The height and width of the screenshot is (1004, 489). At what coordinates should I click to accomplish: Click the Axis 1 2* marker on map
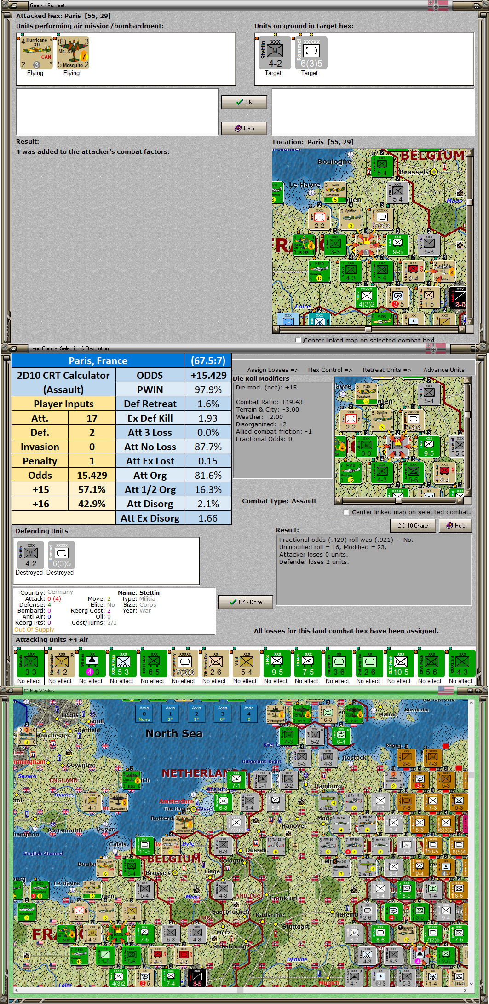pos(170,714)
